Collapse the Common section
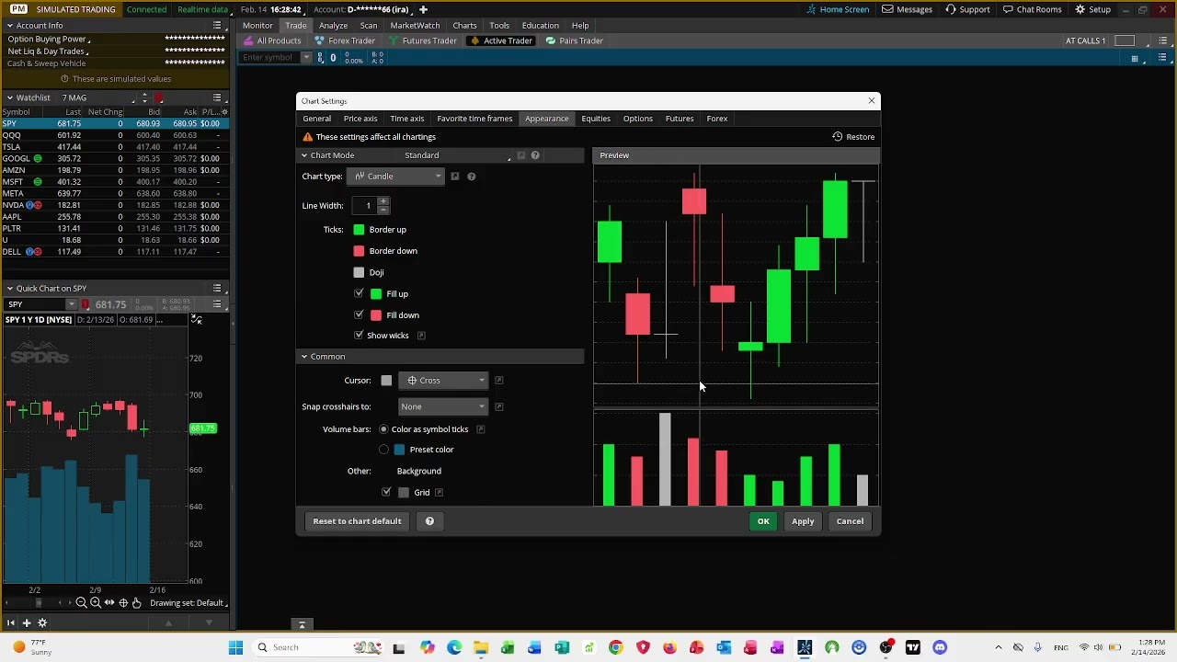The width and height of the screenshot is (1177, 662). 304,357
